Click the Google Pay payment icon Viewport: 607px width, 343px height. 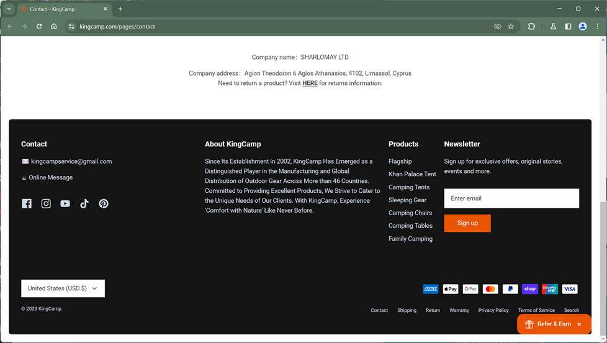[470, 289]
